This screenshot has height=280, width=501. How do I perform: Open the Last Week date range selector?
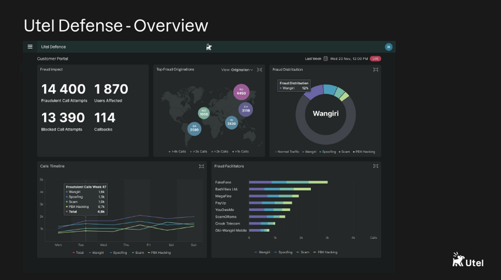(313, 59)
